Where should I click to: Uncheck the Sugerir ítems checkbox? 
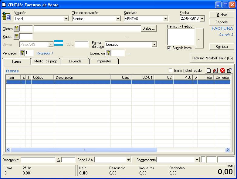(169, 48)
